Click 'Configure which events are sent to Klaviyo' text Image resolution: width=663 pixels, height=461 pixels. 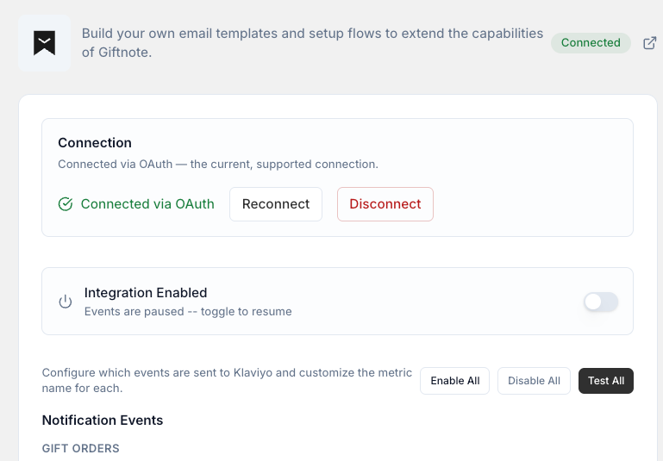(x=227, y=380)
